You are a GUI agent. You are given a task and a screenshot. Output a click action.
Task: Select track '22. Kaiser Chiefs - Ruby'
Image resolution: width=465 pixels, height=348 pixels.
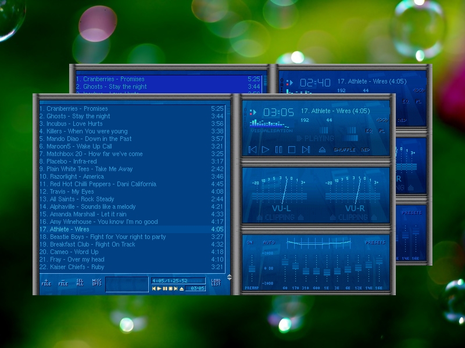coord(132,267)
